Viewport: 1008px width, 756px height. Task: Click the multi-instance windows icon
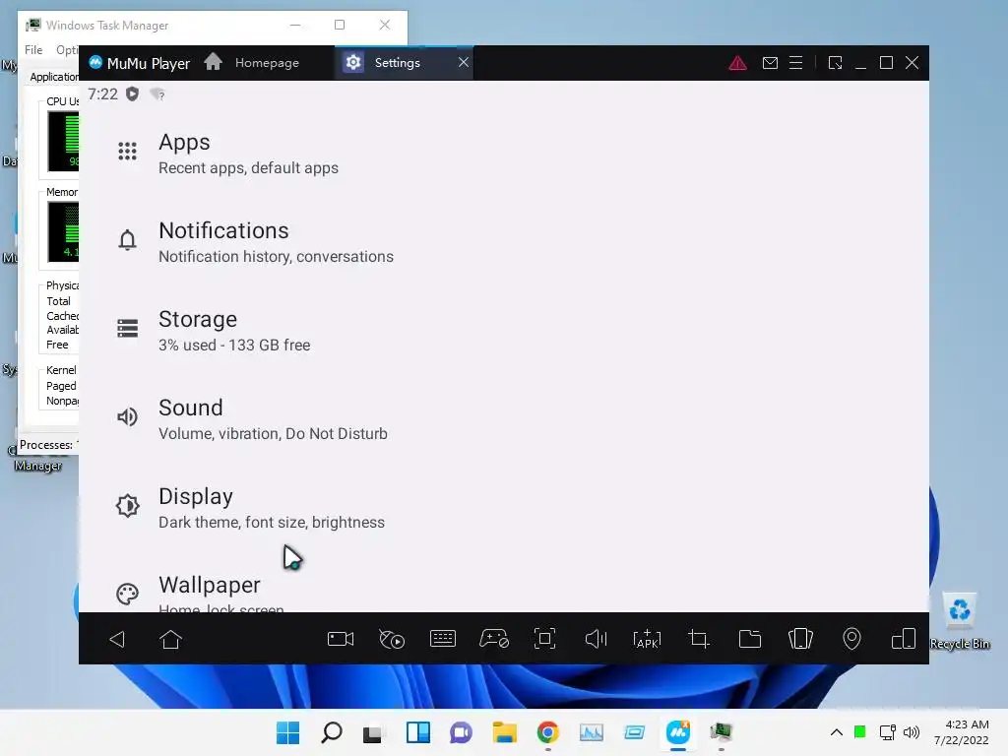[x=904, y=639]
